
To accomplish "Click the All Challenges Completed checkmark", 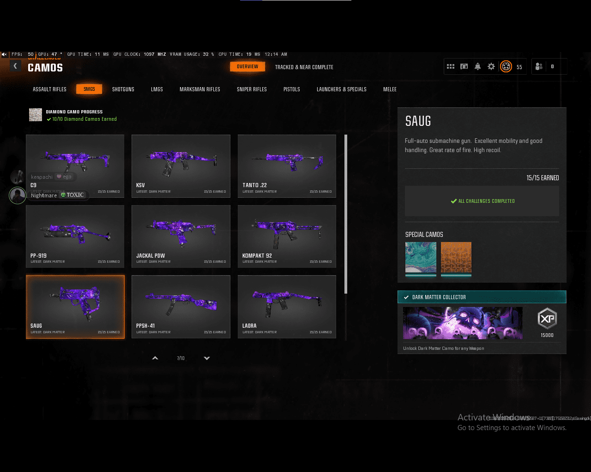I will click(454, 201).
